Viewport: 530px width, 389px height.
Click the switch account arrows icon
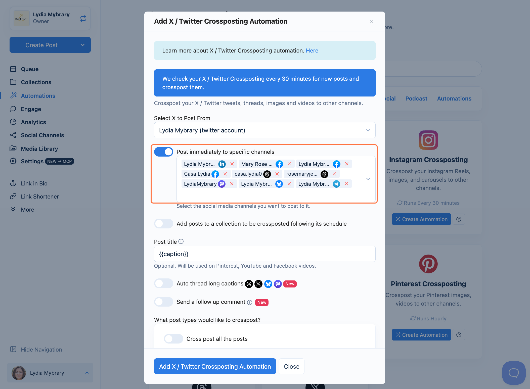click(x=83, y=18)
